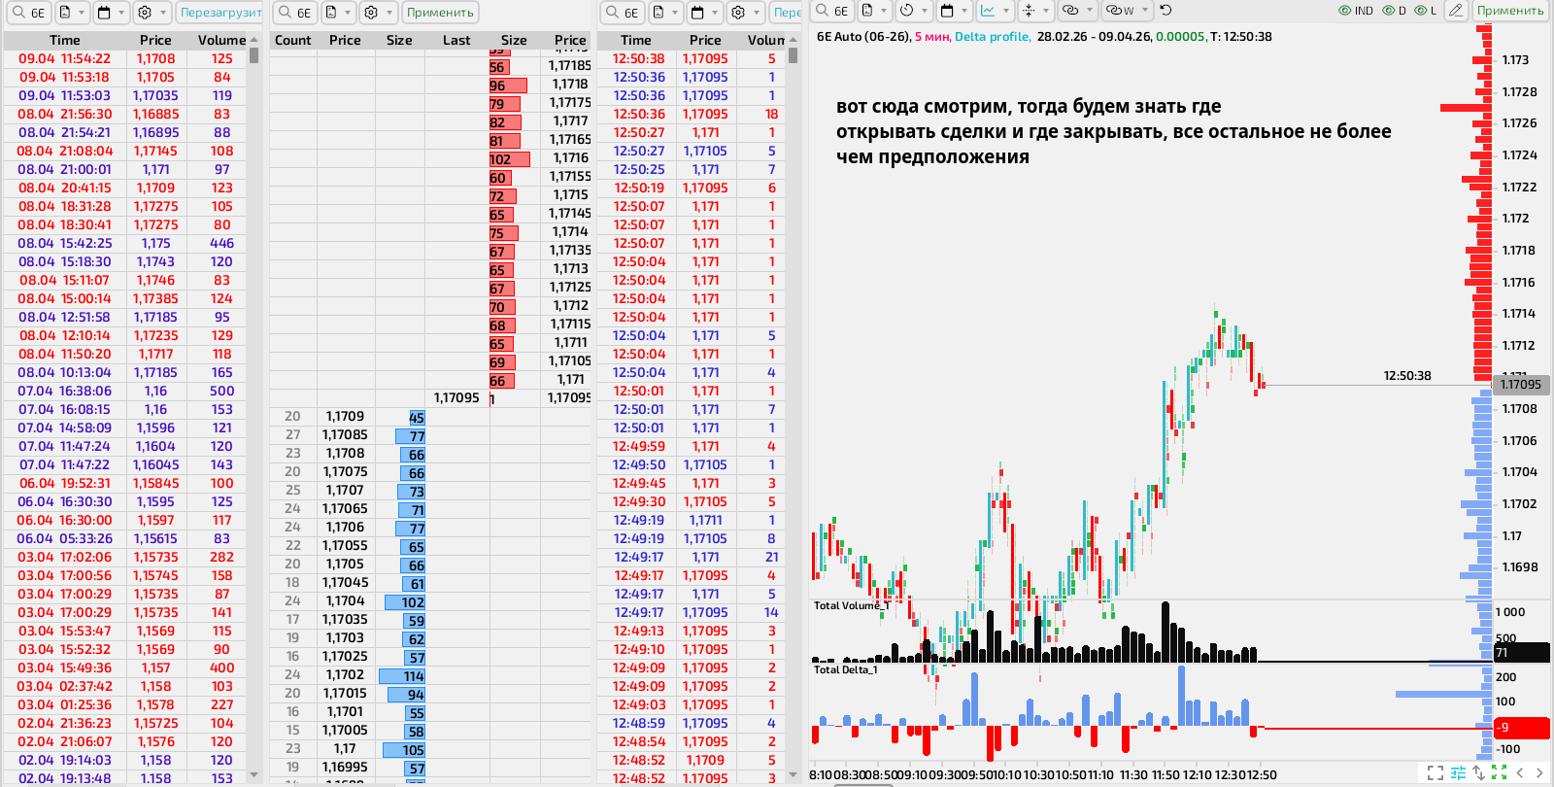The width and height of the screenshot is (1554, 787).
Task: Click the 6E search field in the order book panel
Action: pos(294,13)
